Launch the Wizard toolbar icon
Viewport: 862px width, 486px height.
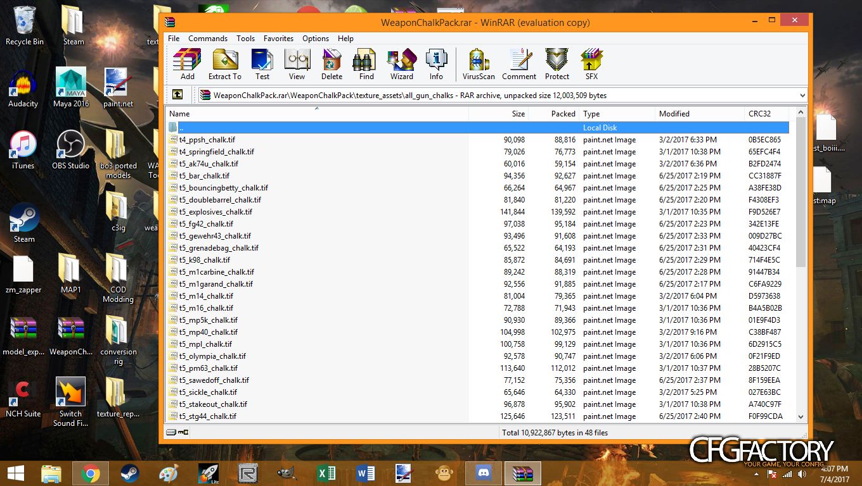[x=401, y=64]
